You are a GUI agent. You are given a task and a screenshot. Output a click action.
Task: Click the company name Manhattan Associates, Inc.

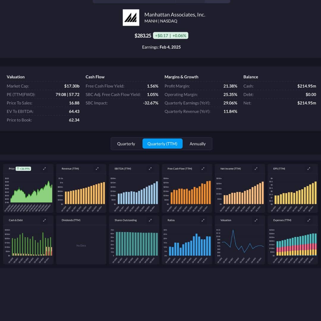click(x=175, y=15)
